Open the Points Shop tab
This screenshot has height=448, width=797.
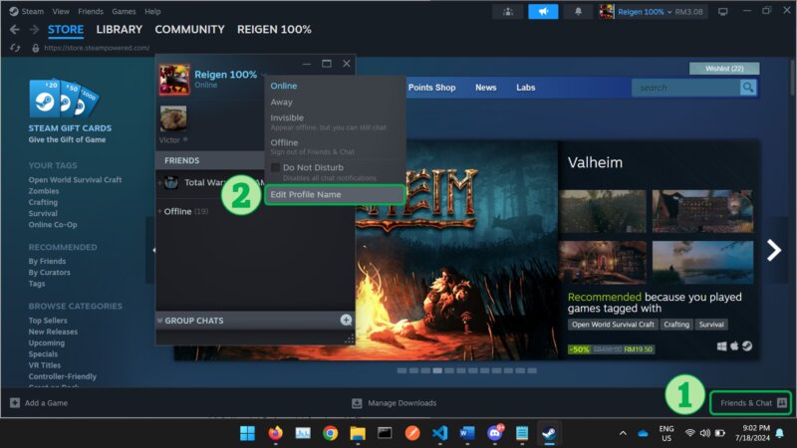tap(431, 88)
